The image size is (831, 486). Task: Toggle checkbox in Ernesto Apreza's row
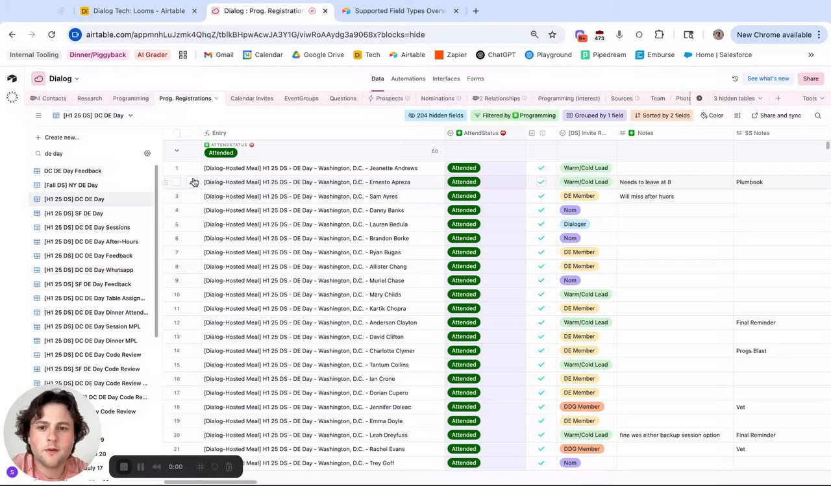coord(541,182)
